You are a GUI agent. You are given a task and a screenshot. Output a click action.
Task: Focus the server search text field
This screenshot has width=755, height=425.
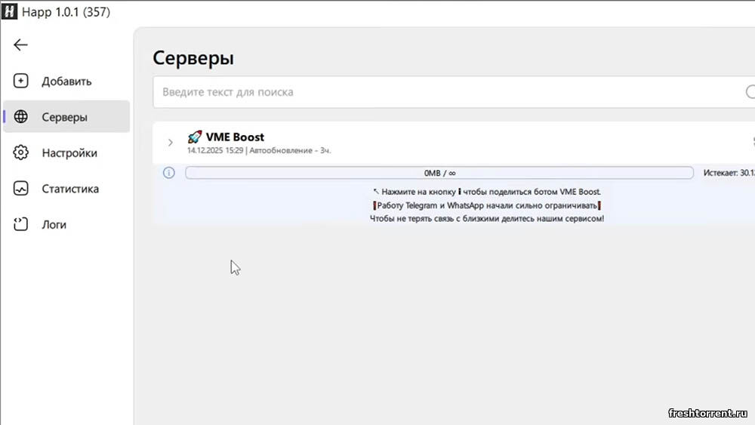[x=445, y=92]
